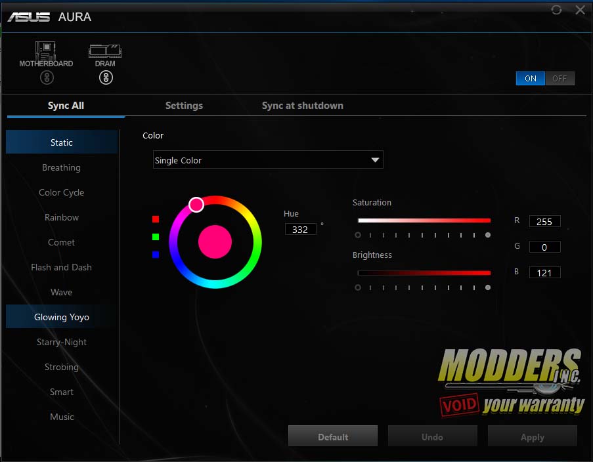Click the G value field
Screen dimensions: 593x462
coord(544,247)
